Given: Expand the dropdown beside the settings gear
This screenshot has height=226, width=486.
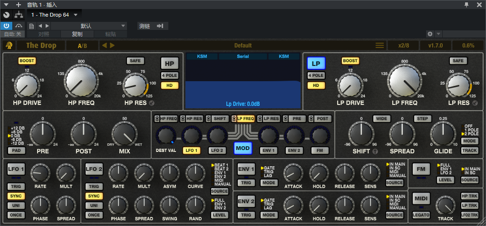Looking at the screenshot, I should click(438, 34).
